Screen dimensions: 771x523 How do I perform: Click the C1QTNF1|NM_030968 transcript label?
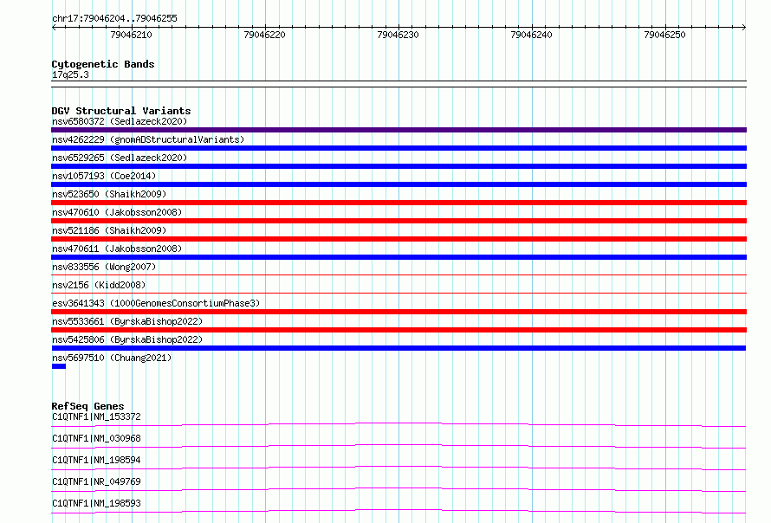coord(96,438)
